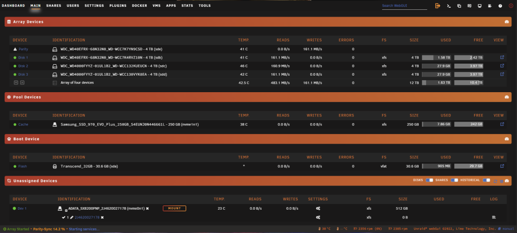Open Array Devices section dashboard icon

click(x=507, y=22)
